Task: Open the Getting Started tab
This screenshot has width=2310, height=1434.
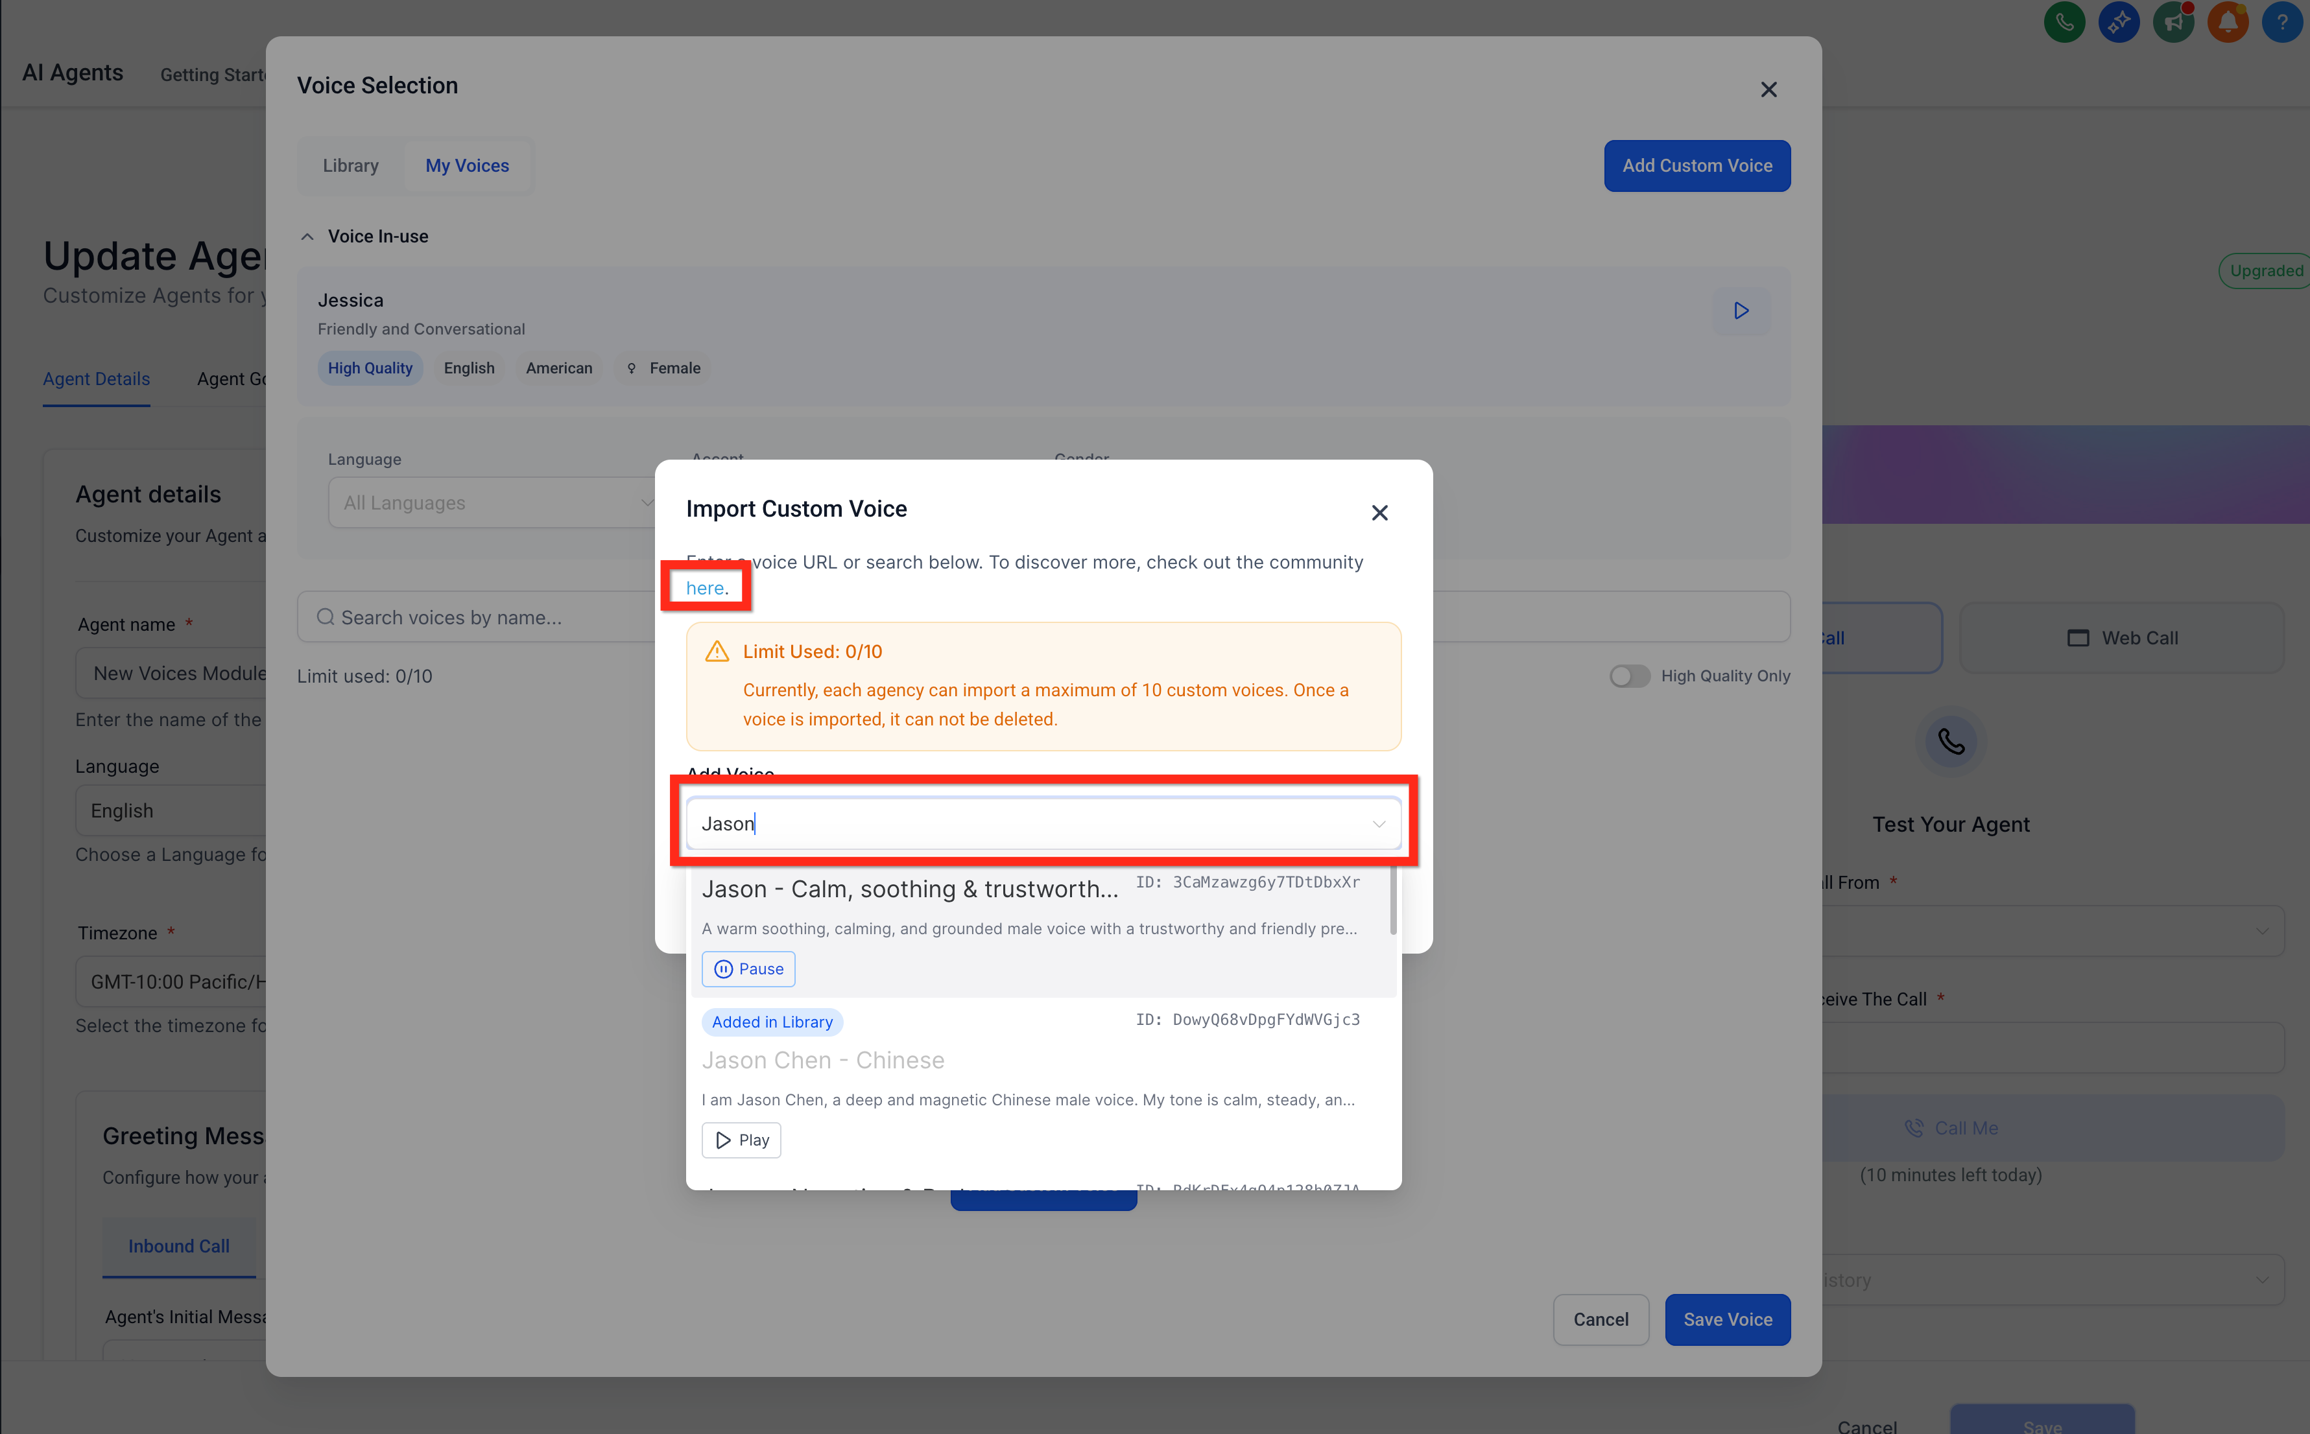Action: pos(213,74)
